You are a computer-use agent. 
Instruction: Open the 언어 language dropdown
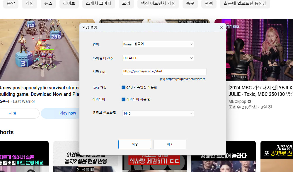click(158, 44)
